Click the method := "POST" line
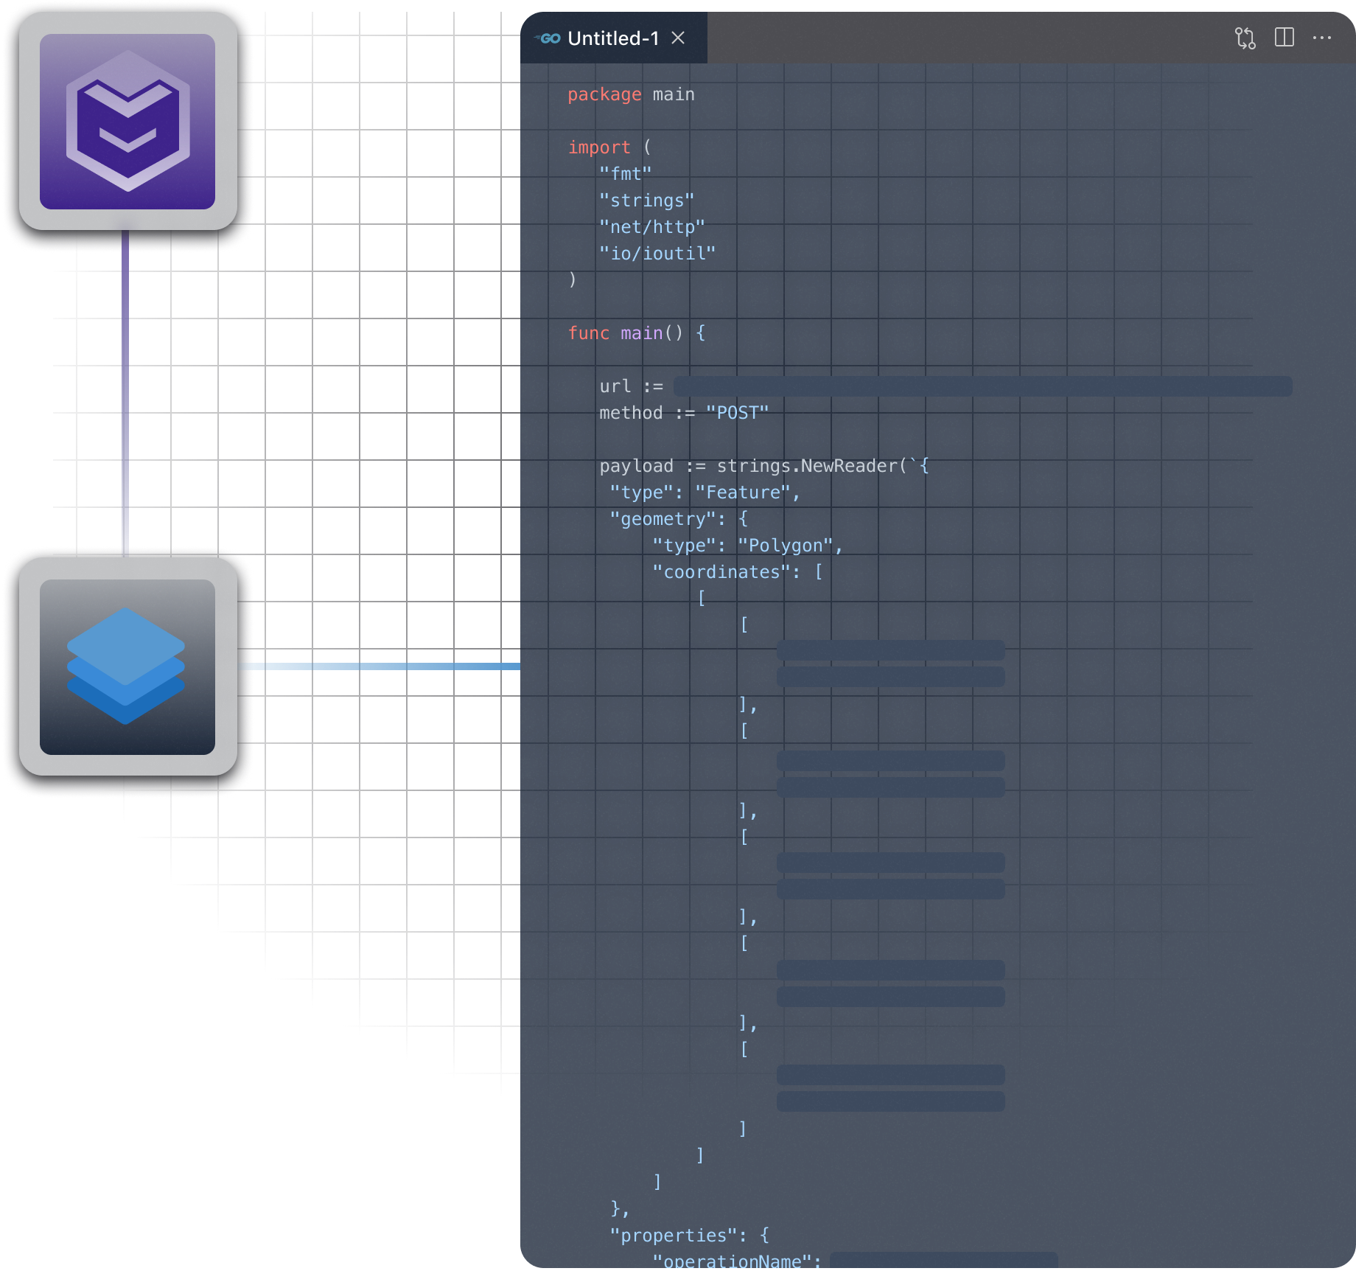This screenshot has height=1271, width=1356. coord(684,413)
